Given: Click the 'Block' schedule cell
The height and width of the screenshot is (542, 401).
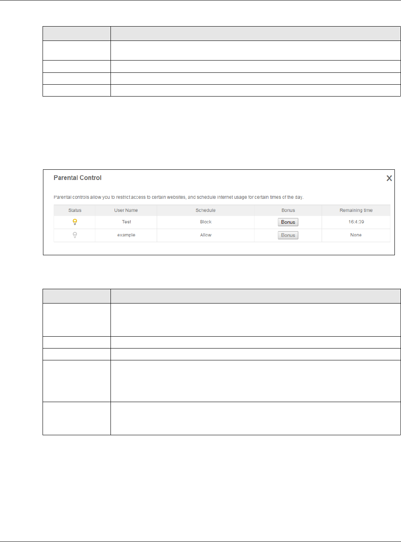Looking at the screenshot, I should coord(206,222).
